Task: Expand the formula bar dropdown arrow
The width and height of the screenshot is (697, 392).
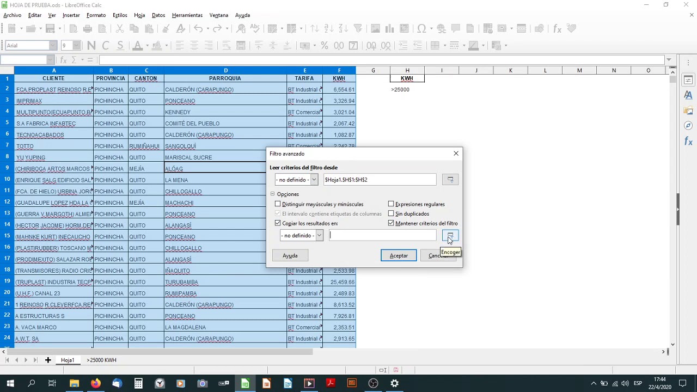Action: click(x=669, y=60)
